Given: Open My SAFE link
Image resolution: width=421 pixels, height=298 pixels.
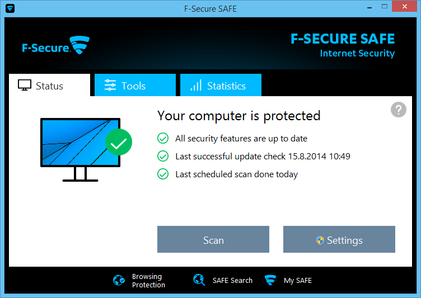Looking at the screenshot, I should pyautogui.click(x=298, y=281).
